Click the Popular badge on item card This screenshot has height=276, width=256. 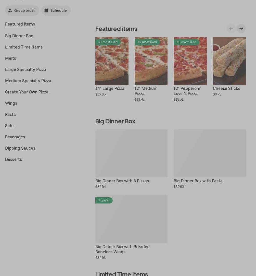(x=104, y=200)
